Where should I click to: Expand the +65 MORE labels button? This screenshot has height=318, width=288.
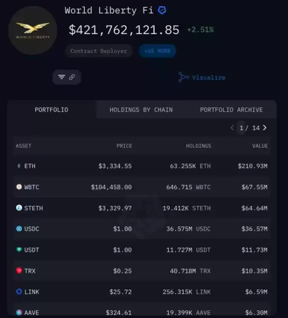(157, 51)
